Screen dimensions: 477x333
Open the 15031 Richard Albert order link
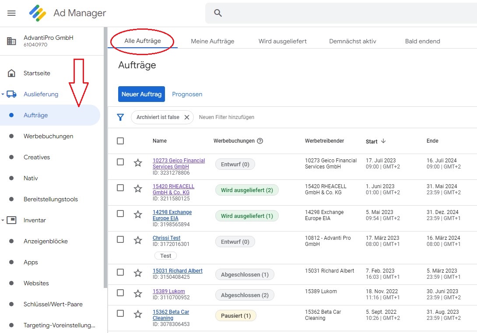pyautogui.click(x=177, y=271)
